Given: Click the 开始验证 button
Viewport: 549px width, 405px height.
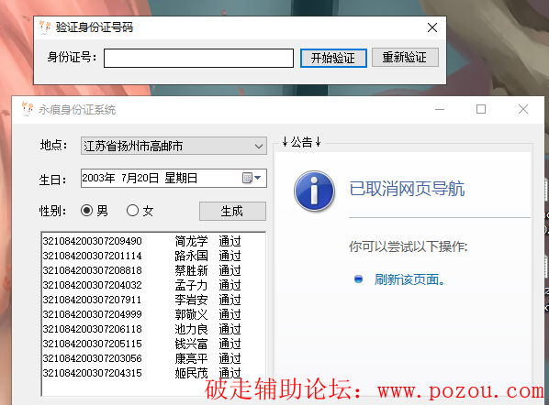Looking at the screenshot, I should (x=333, y=58).
